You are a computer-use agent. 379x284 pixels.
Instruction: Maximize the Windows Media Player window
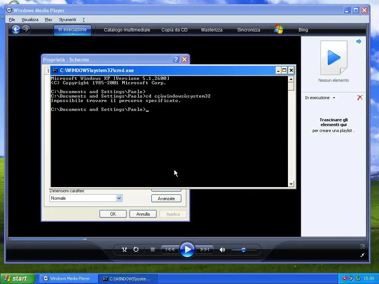tap(356, 10)
